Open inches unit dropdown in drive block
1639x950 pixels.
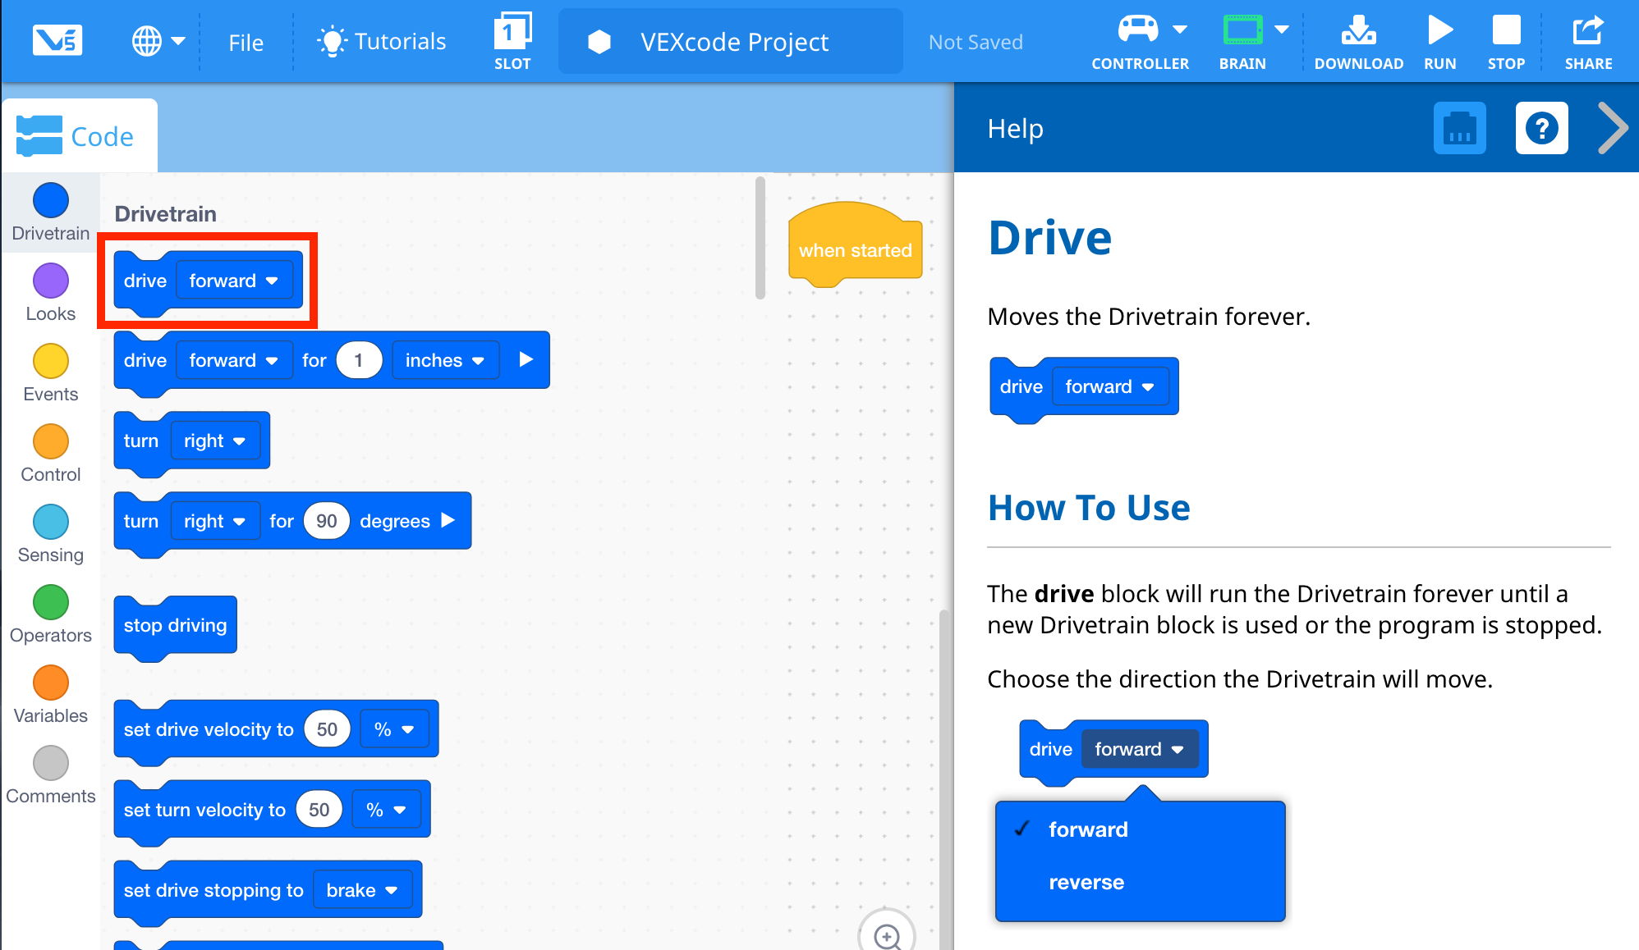click(x=445, y=360)
